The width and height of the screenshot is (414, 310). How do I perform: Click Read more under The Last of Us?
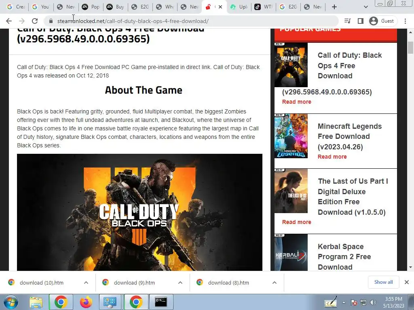pyautogui.click(x=296, y=222)
